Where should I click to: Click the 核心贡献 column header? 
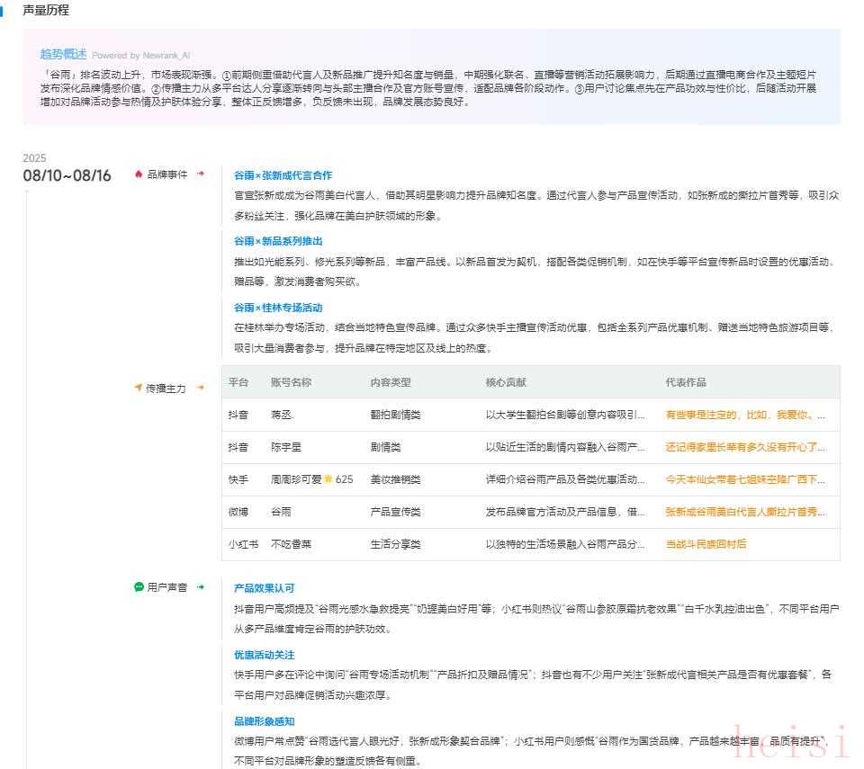pos(506,382)
